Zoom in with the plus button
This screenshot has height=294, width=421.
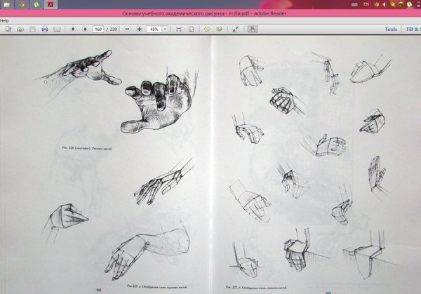(x=139, y=29)
